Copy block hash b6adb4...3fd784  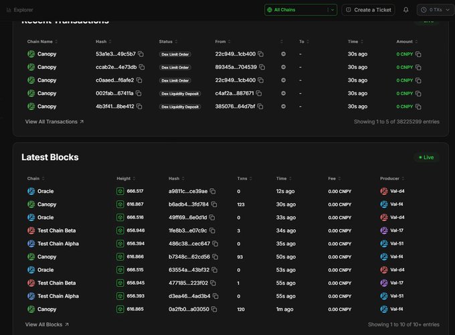coord(214,204)
